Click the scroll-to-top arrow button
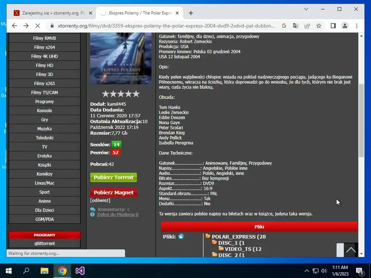Viewport: 371px width, 278px height. (351, 250)
